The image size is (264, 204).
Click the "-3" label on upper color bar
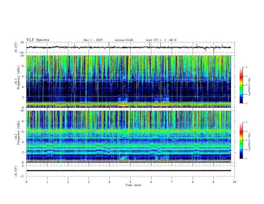coord(246,67)
